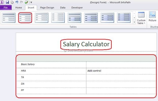Open the Custom Table dropdown
This screenshot has height=101, width=158.
coord(141,18)
